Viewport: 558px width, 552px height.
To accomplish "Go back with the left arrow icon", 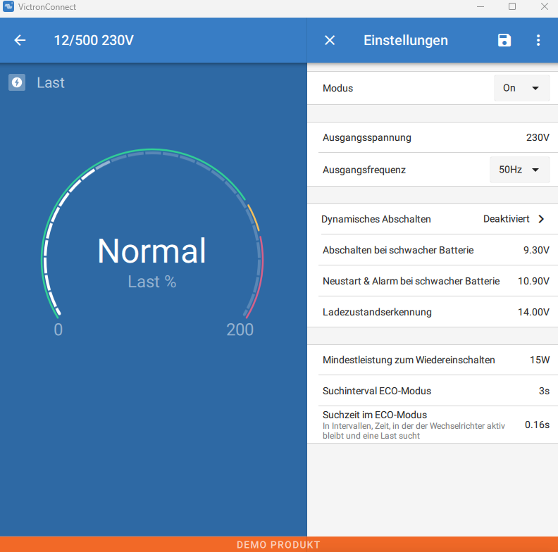I will tap(20, 40).
